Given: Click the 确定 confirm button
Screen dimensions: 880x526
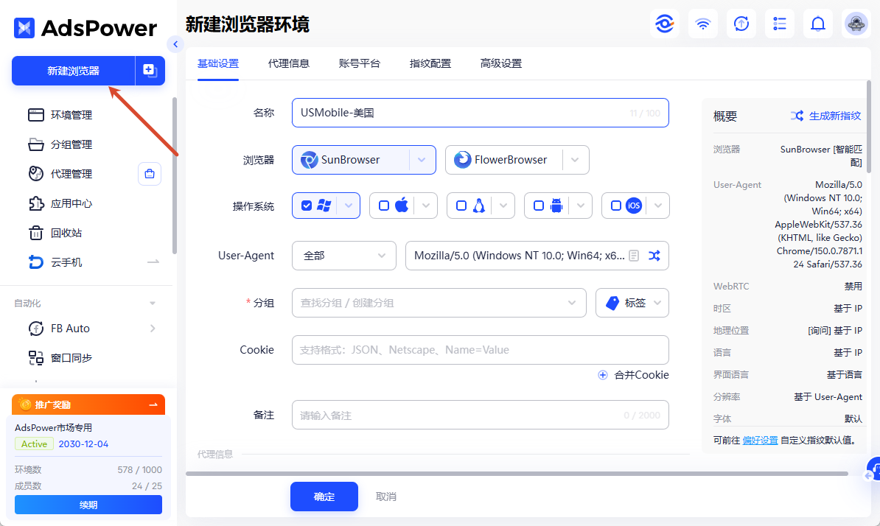Looking at the screenshot, I should [x=324, y=497].
